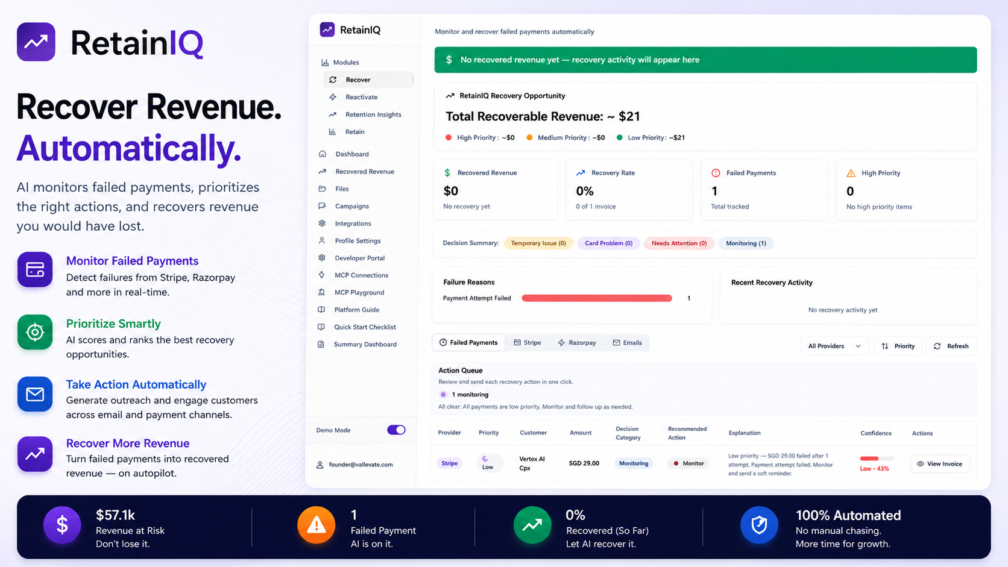Go to Retention Insights in the sidebar

point(368,114)
